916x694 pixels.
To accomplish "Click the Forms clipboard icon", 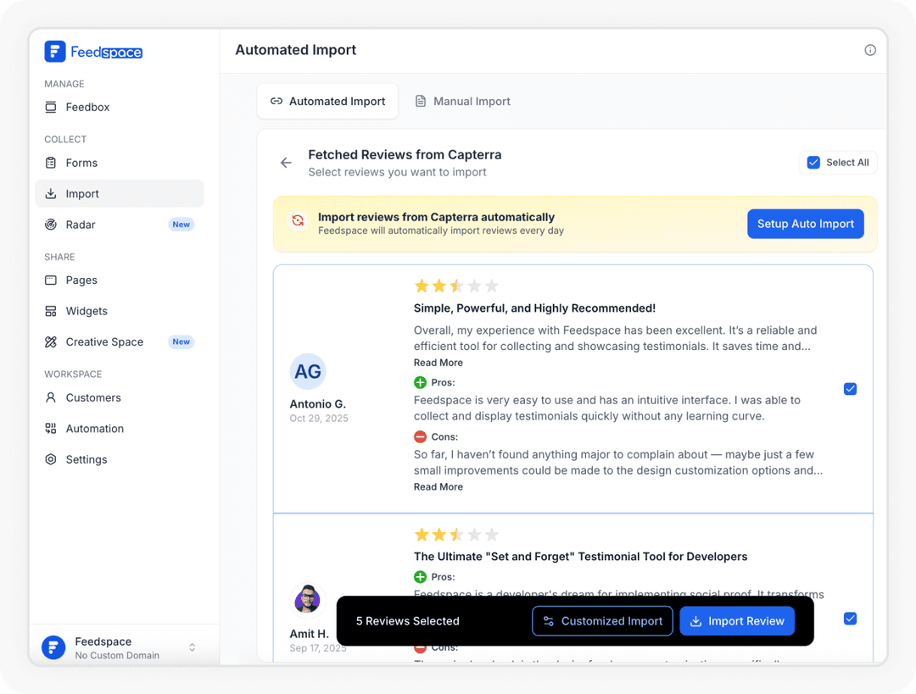I will pos(51,163).
